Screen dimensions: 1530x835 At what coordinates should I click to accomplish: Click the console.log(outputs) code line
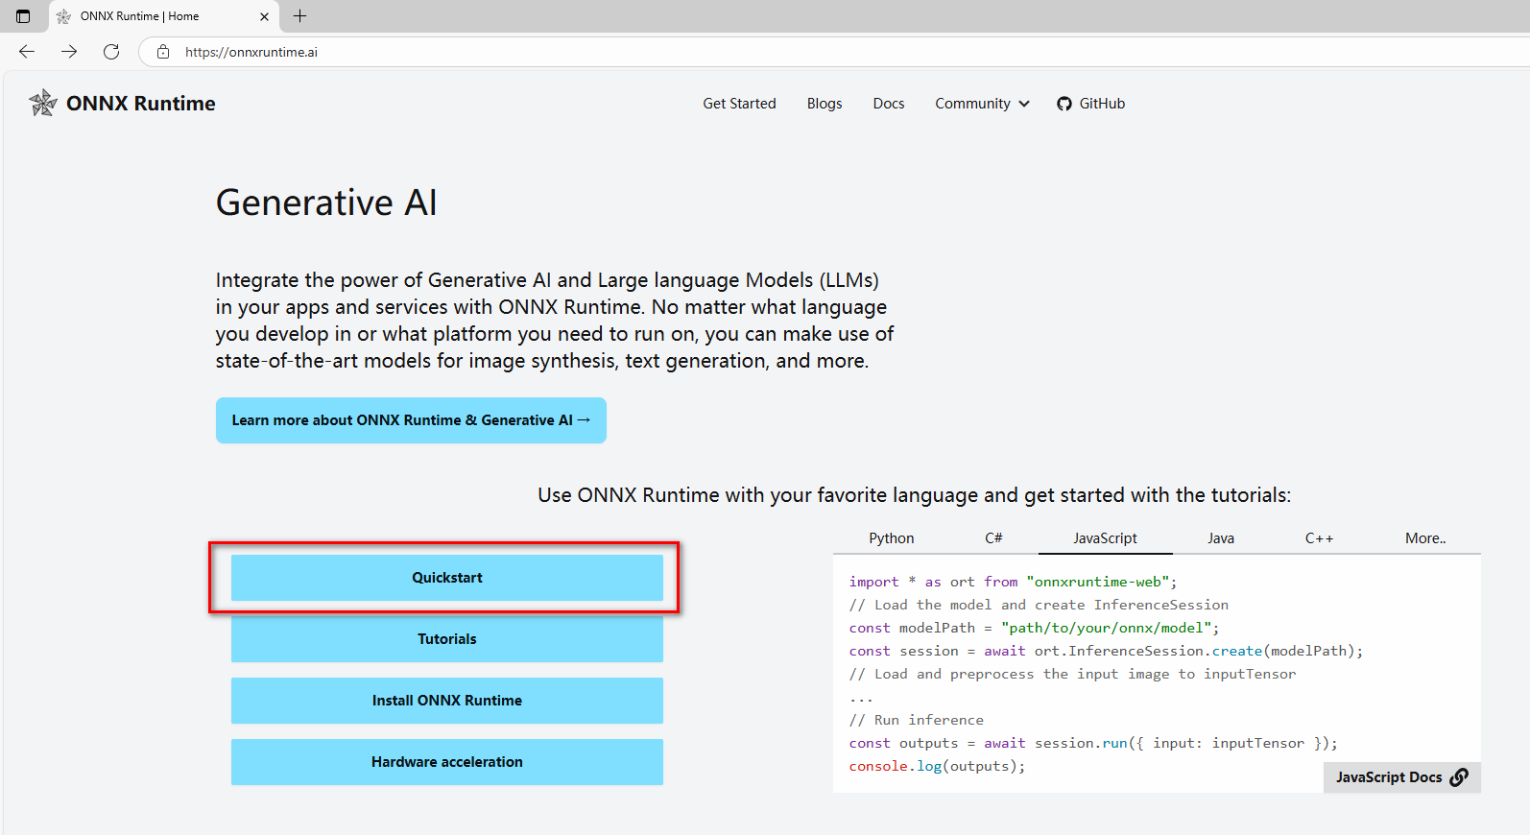click(x=937, y=766)
